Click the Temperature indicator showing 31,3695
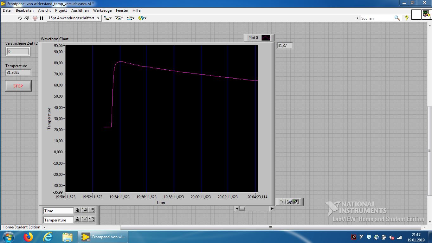 click(x=18, y=73)
